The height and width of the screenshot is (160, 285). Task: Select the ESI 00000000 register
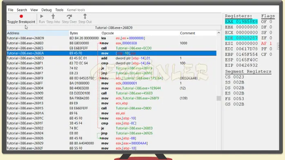coord(241,43)
